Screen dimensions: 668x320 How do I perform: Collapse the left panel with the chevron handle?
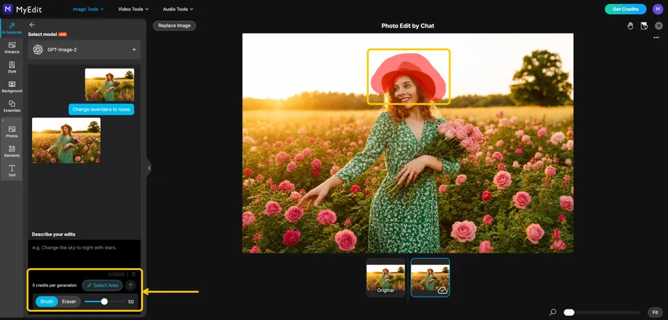pyautogui.click(x=149, y=168)
